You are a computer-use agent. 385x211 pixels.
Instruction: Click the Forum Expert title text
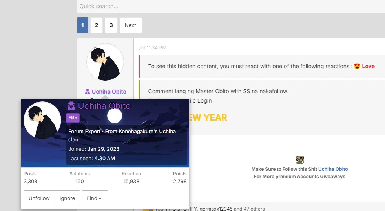(84, 131)
